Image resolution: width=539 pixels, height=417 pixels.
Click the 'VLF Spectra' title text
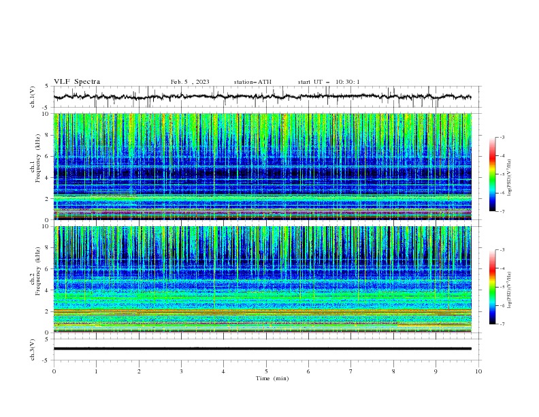[x=77, y=82]
